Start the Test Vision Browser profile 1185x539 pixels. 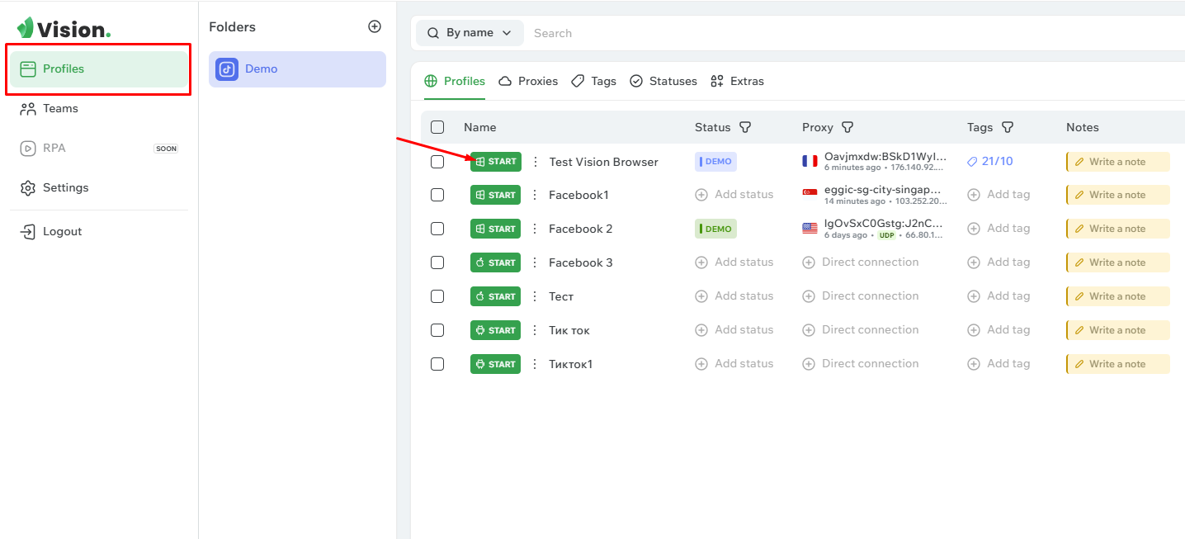pyautogui.click(x=496, y=162)
